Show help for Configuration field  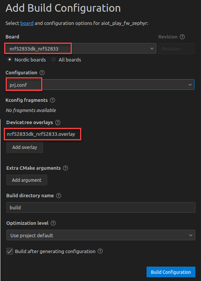pos(42,73)
